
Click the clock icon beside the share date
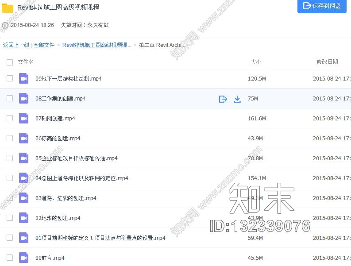(5, 25)
